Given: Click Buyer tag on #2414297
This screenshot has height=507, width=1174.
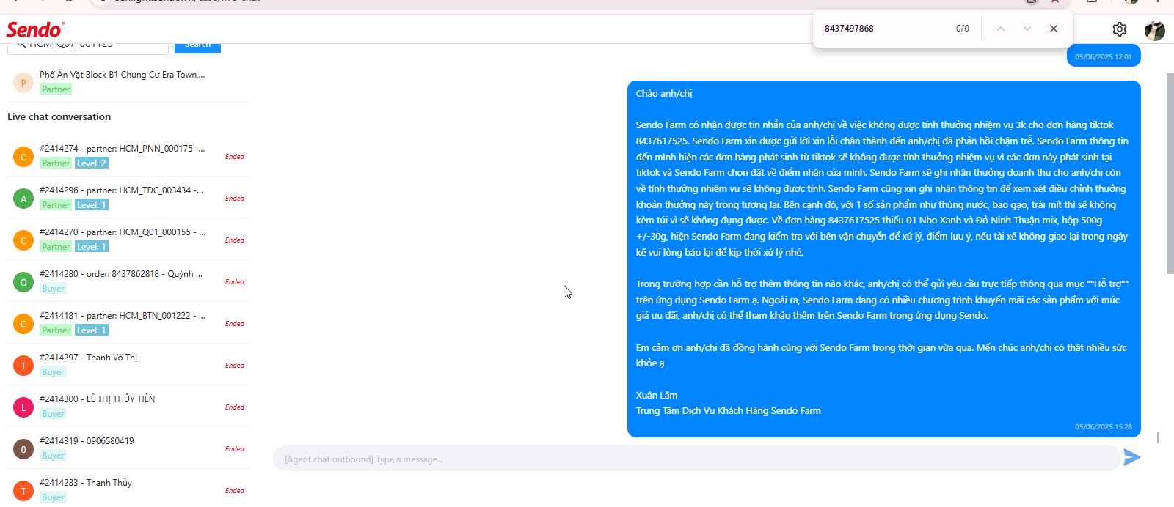Looking at the screenshot, I should pos(53,372).
